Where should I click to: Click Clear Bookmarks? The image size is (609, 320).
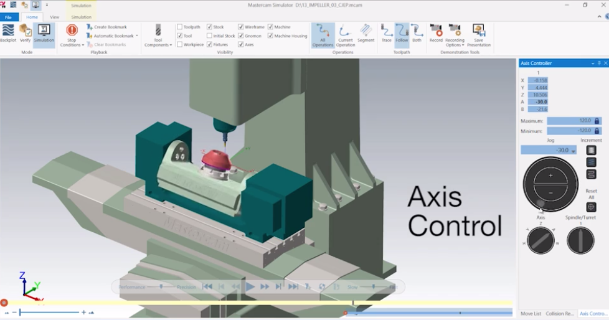point(106,45)
